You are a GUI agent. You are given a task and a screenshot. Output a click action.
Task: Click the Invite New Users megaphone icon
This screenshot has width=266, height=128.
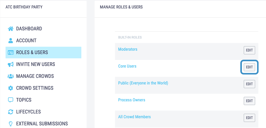pos(11,64)
